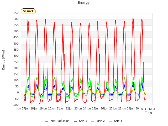This screenshot has width=168, height=126.
Task: Click the 100 y-axis tick label
Action: pos(16,81)
